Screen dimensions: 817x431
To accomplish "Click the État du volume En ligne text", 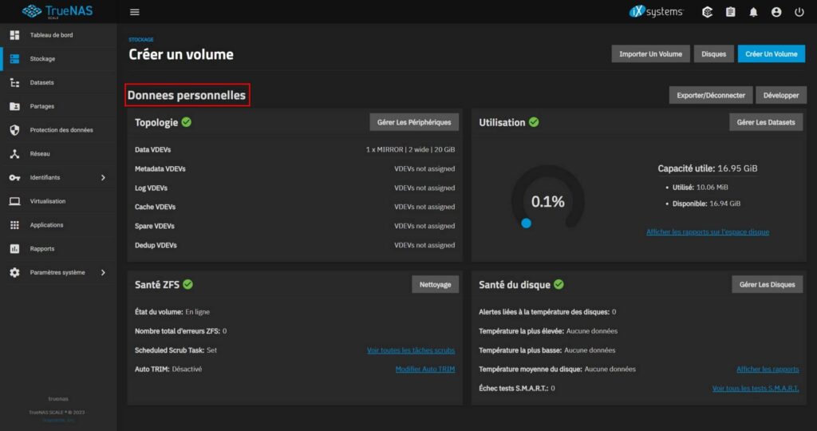I will pos(172,311).
